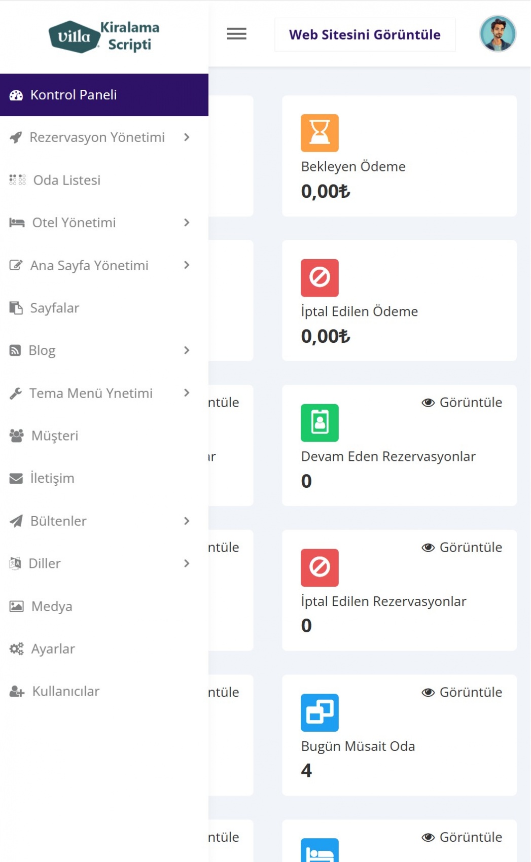Screen dimensions: 531x862
Task: Expand the Rezervasyon Yönetimi submenu chevron
Action: pyautogui.click(x=187, y=137)
